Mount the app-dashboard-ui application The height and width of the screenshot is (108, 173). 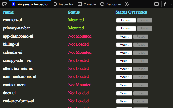(x=124, y=37)
